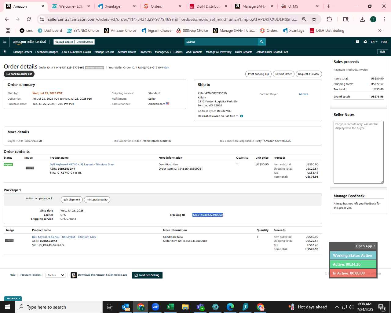The image size is (391, 313).
Task: Reload the page with refresh icon
Action: 29,19
